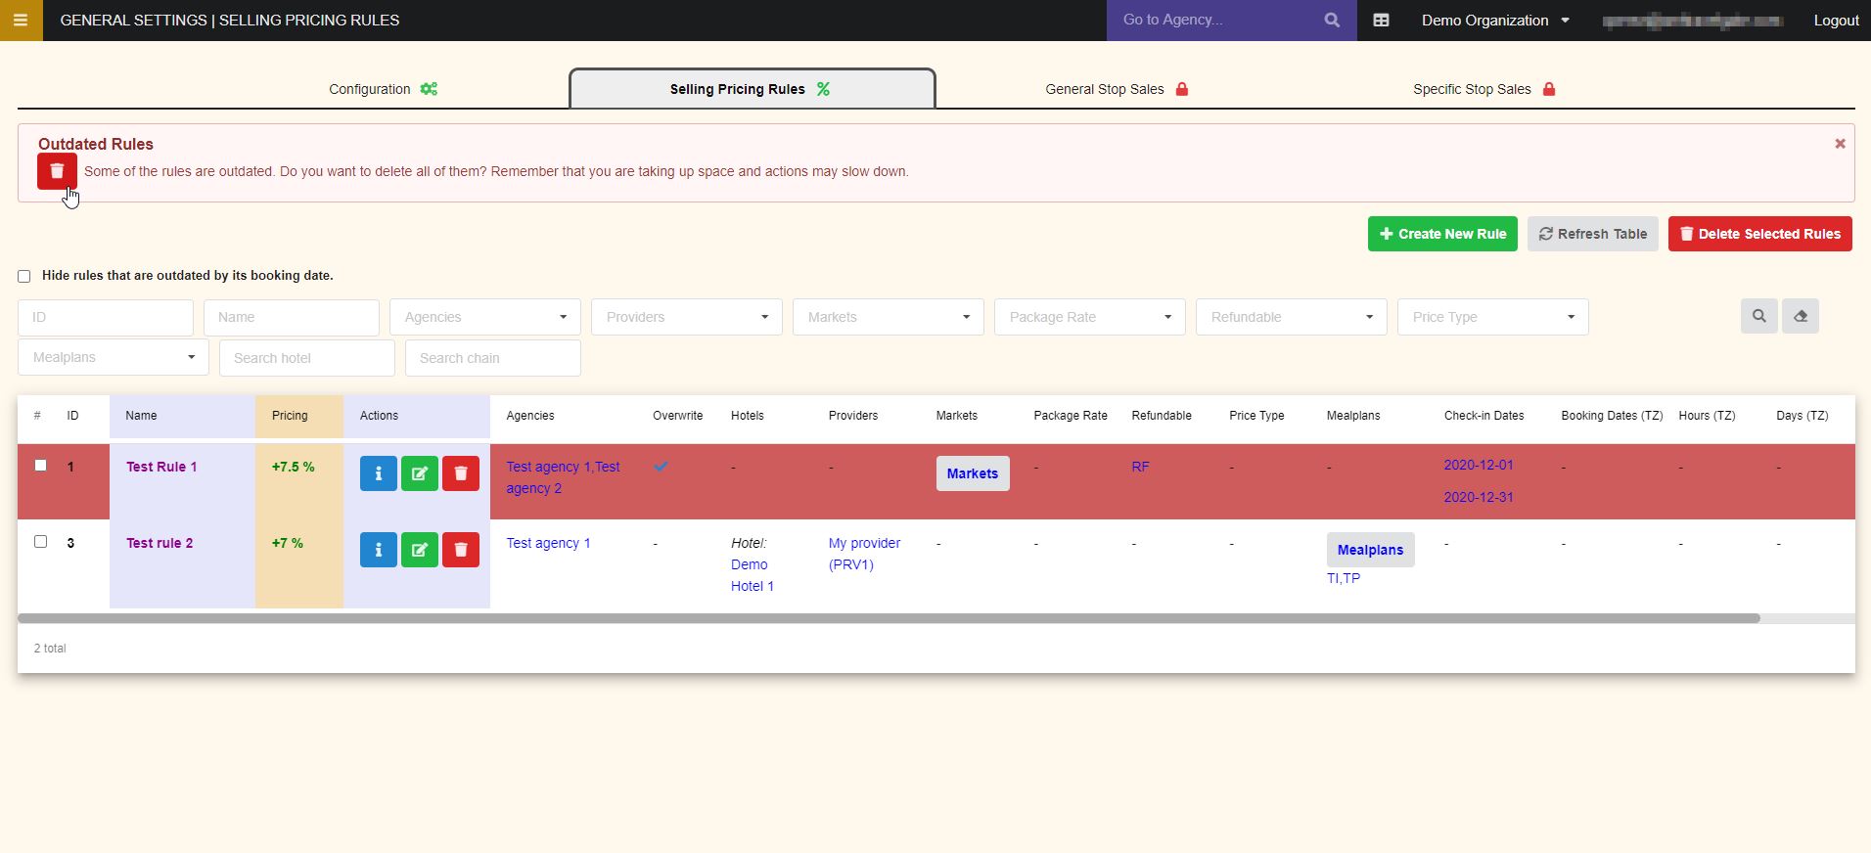Focus the Name filter field

pos(292,317)
